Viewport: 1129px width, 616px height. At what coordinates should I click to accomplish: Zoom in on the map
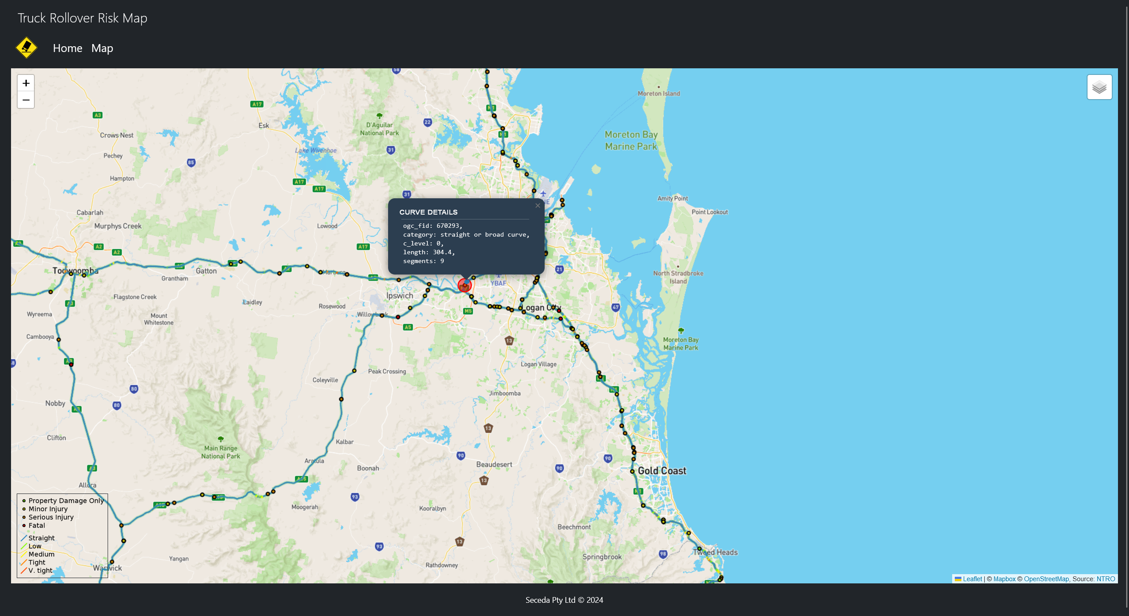tap(26, 83)
